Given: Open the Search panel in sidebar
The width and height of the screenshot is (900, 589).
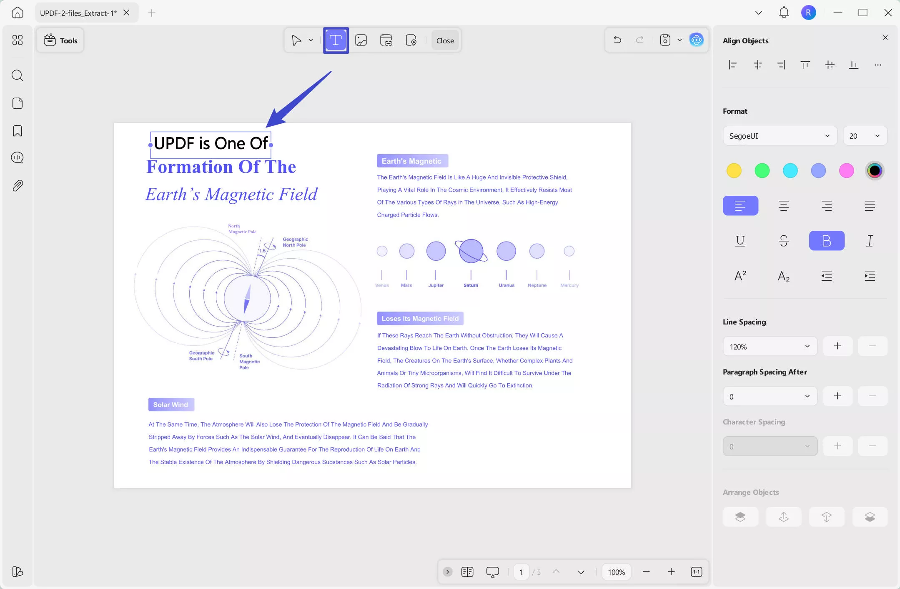Looking at the screenshot, I should pyautogui.click(x=17, y=75).
